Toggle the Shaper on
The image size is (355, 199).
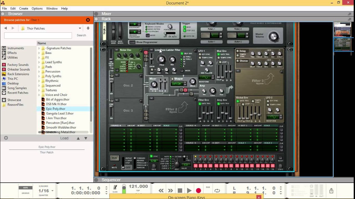[172, 79]
